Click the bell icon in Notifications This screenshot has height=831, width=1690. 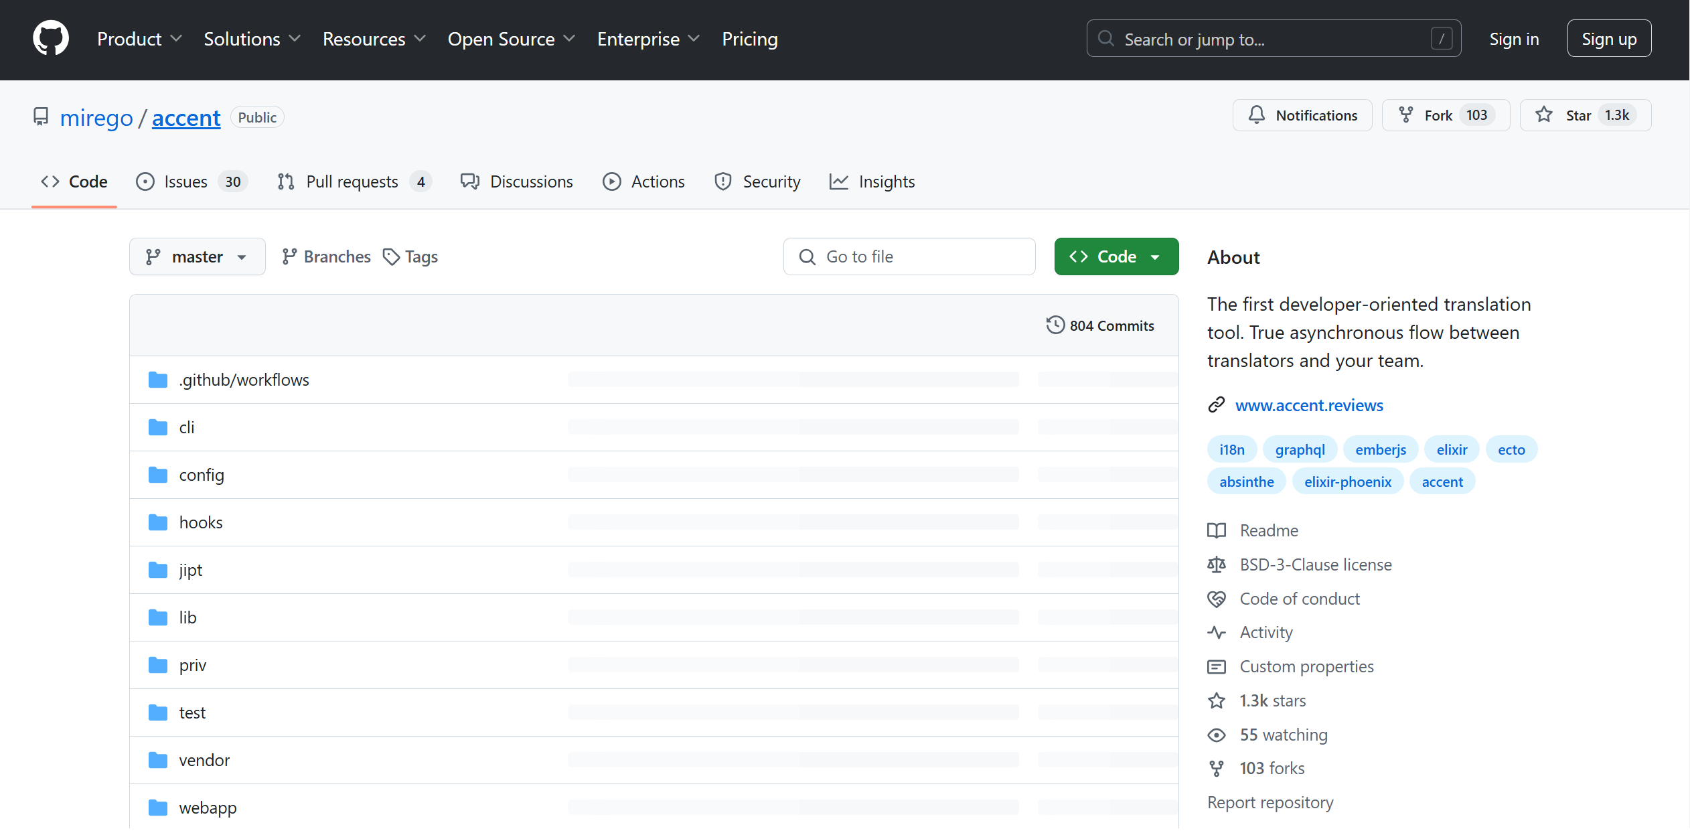1257,115
